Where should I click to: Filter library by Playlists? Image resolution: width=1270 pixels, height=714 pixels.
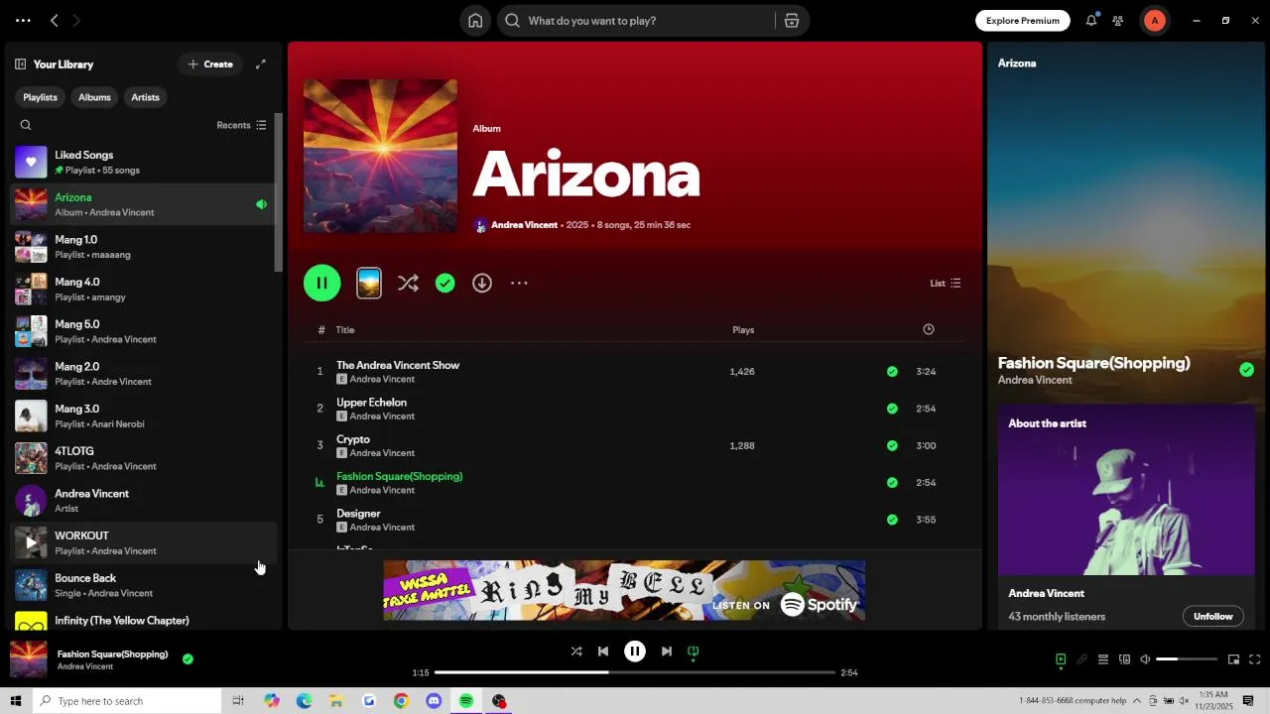pos(41,97)
